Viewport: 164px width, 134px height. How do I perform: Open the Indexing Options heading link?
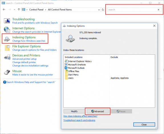tap(24, 37)
